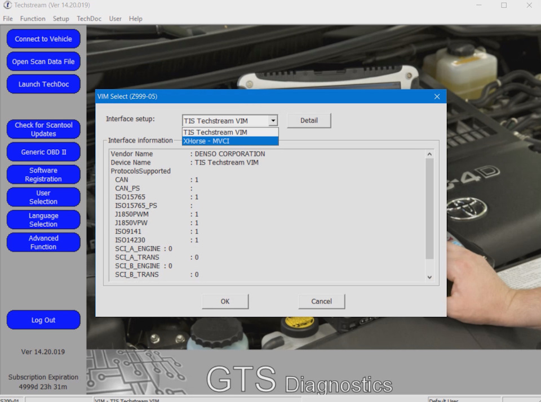This screenshot has height=402, width=541.
Task: Click the Subscription Expiration text
Action: coord(43,377)
